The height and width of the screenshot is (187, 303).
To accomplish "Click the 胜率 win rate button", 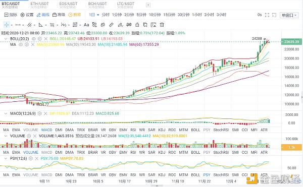I will (x=75, y=15).
